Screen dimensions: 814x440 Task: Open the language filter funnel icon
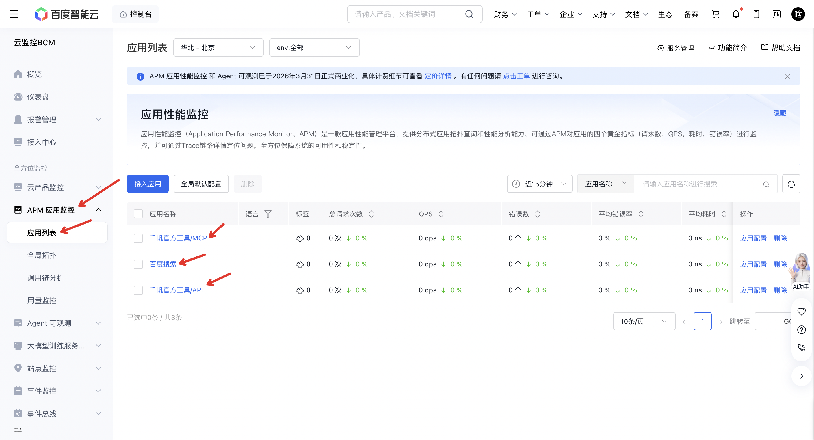(x=268, y=214)
